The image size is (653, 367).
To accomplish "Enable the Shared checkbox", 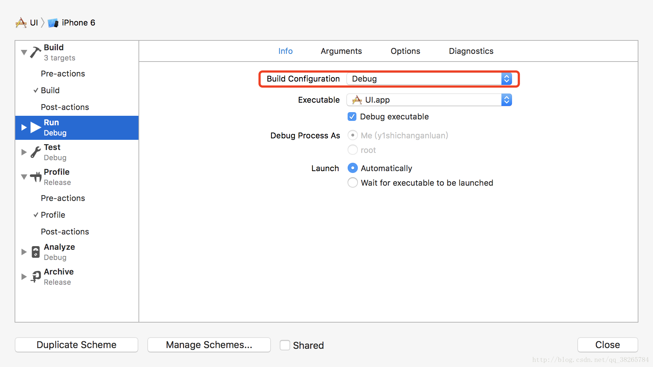I will click(x=285, y=345).
